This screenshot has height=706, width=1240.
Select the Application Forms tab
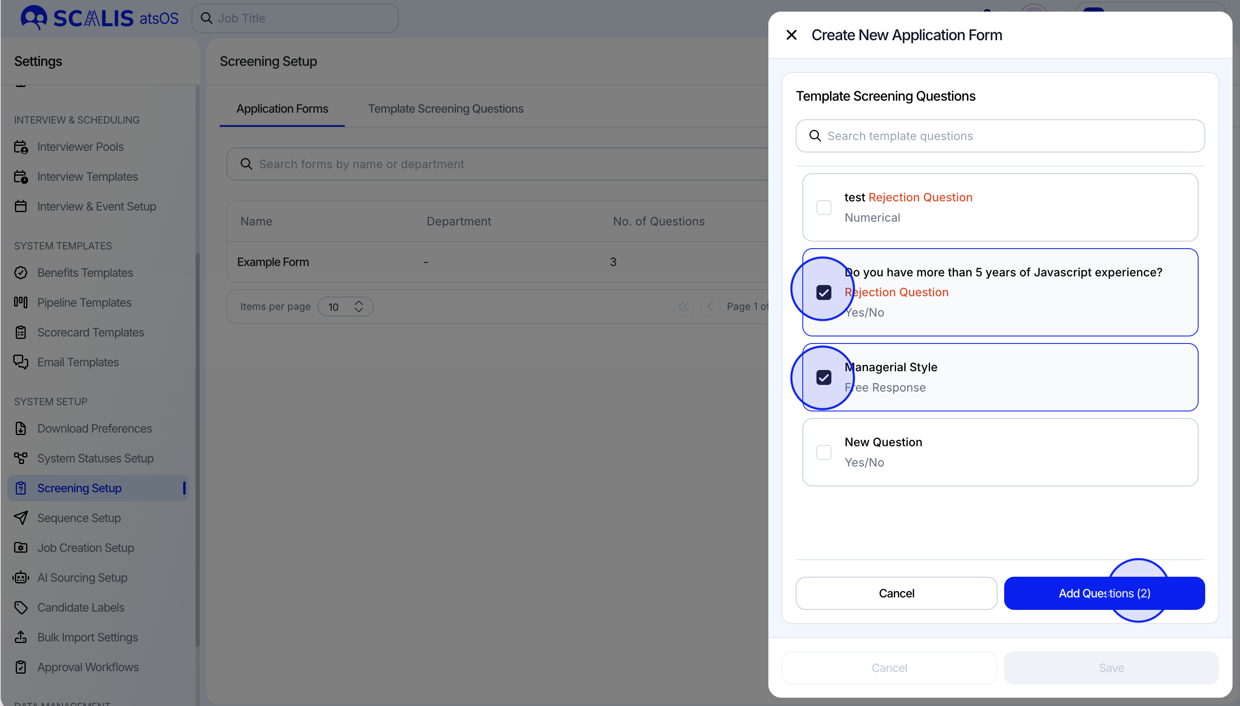click(282, 109)
